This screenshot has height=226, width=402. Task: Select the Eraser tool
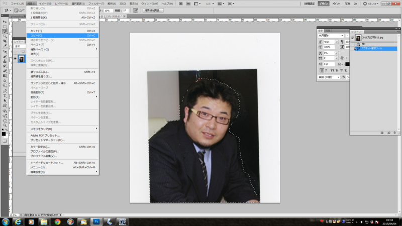(x=5, y=70)
